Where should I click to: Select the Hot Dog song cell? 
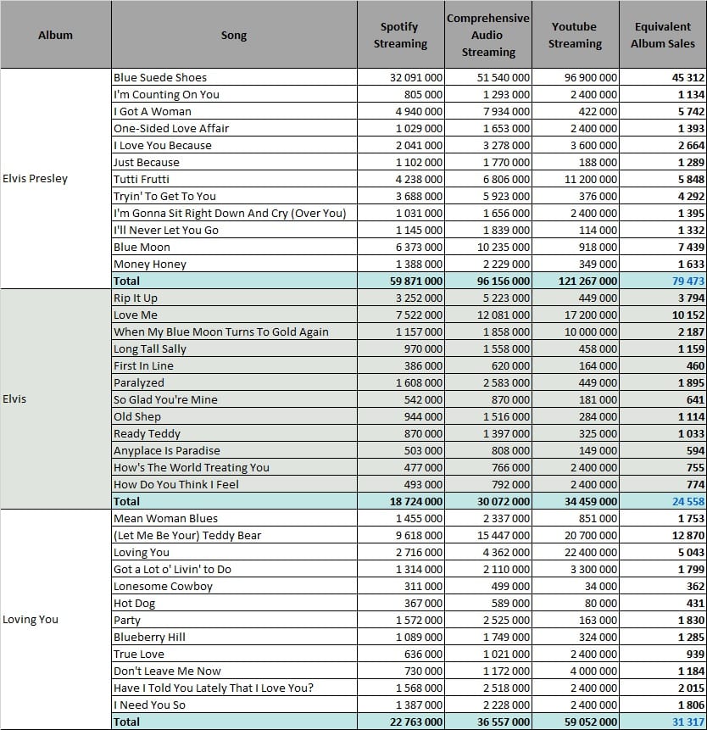point(234,604)
